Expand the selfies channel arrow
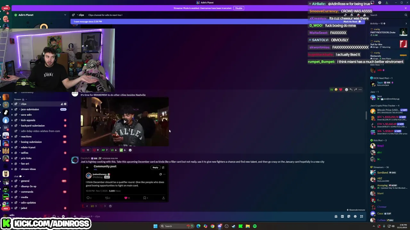Screen dimensions: 410x230 tap(12, 153)
